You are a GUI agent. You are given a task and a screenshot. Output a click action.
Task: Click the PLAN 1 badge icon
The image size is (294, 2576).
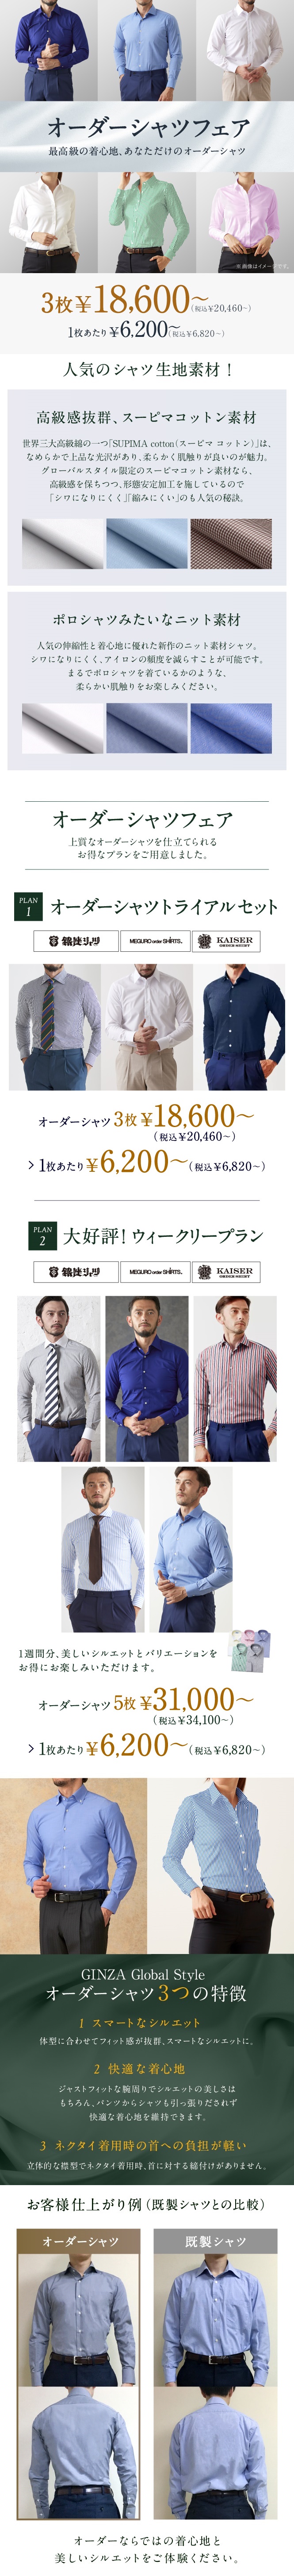coord(28,906)
